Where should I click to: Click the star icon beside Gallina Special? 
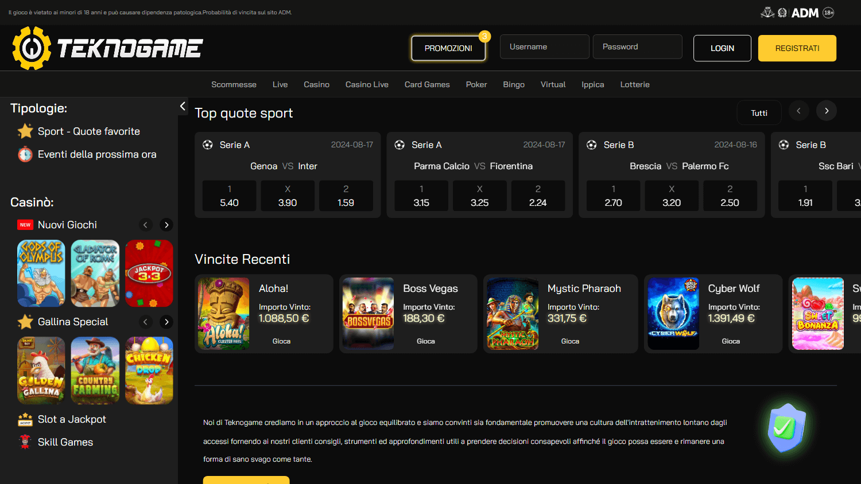coord(25,322)
